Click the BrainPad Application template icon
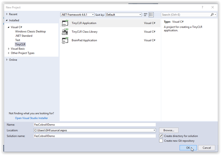This screenshot has height=155, width=221. 65,40
